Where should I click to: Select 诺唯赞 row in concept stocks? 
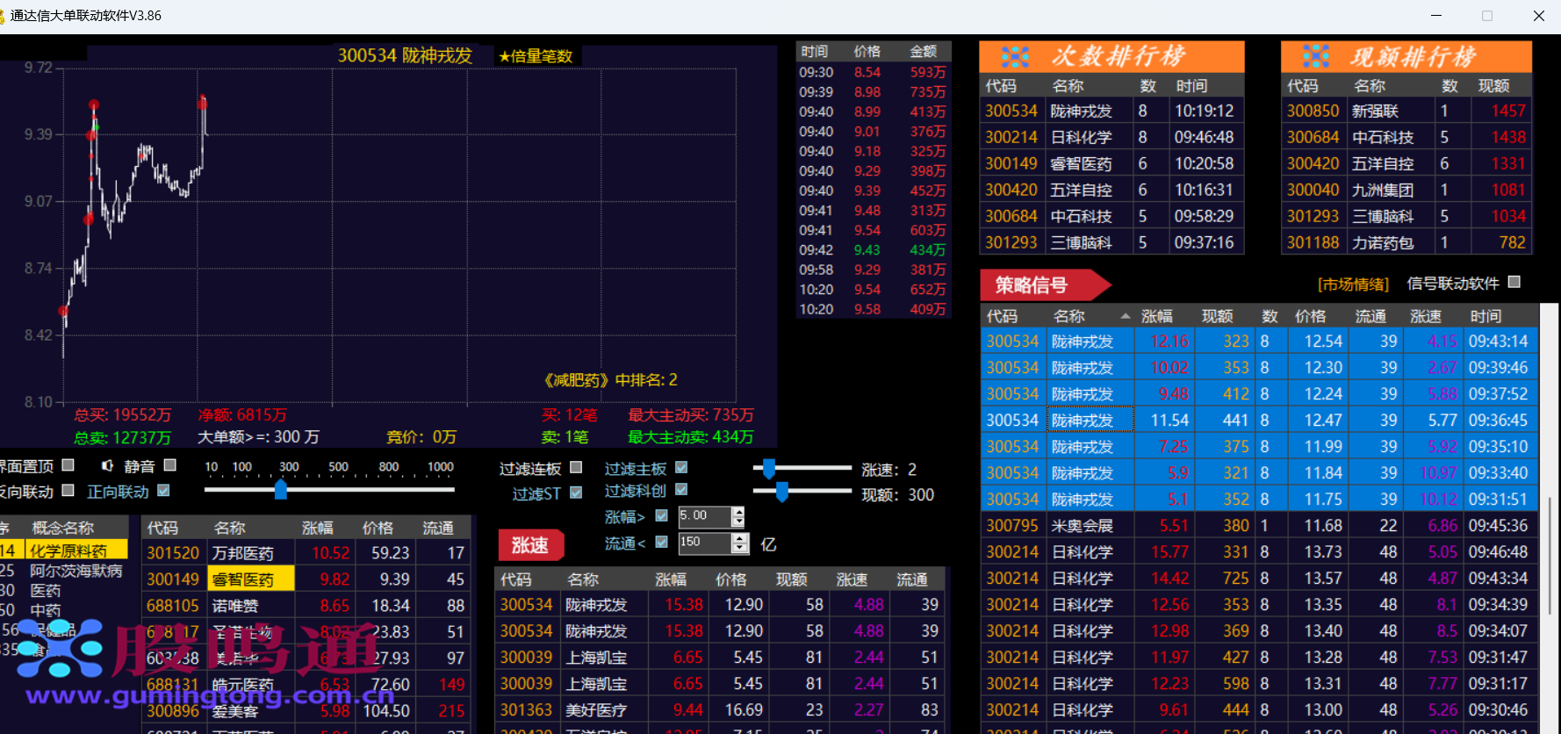click(306, 606)
